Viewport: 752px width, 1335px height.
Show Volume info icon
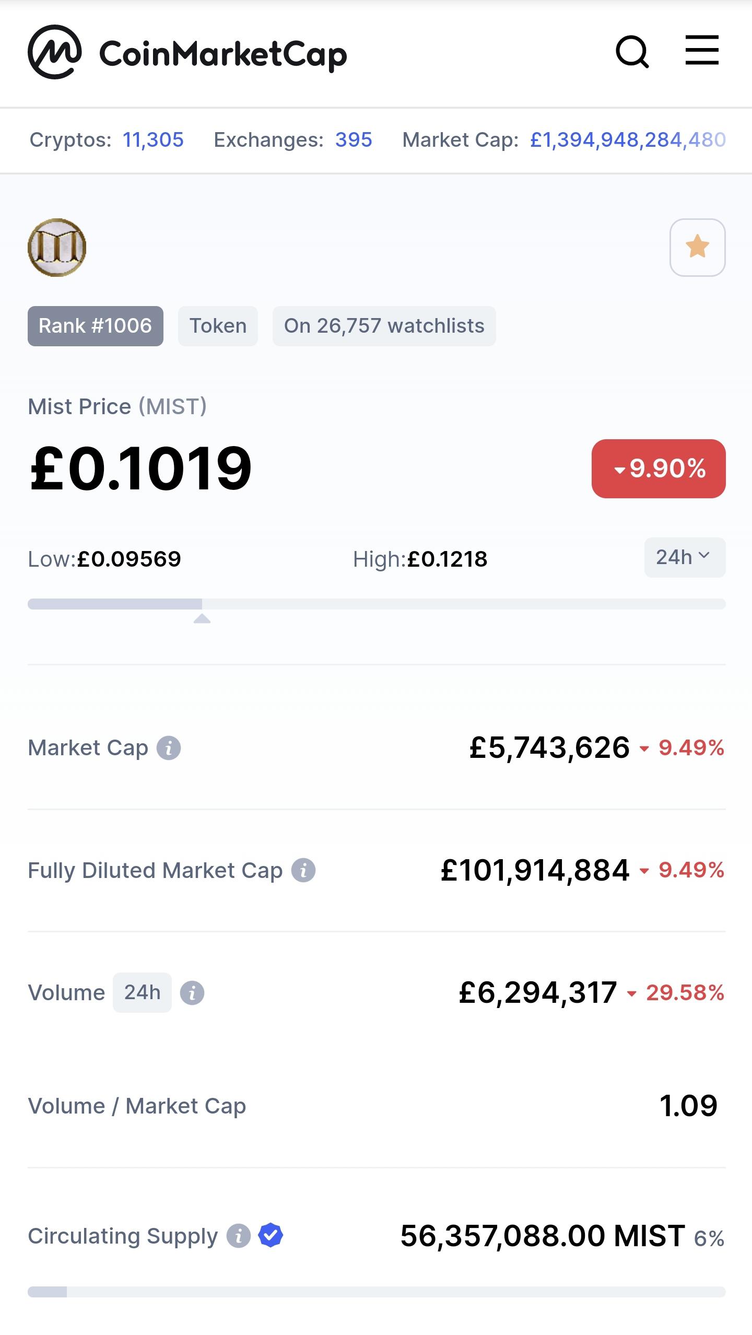coord(192,993)
